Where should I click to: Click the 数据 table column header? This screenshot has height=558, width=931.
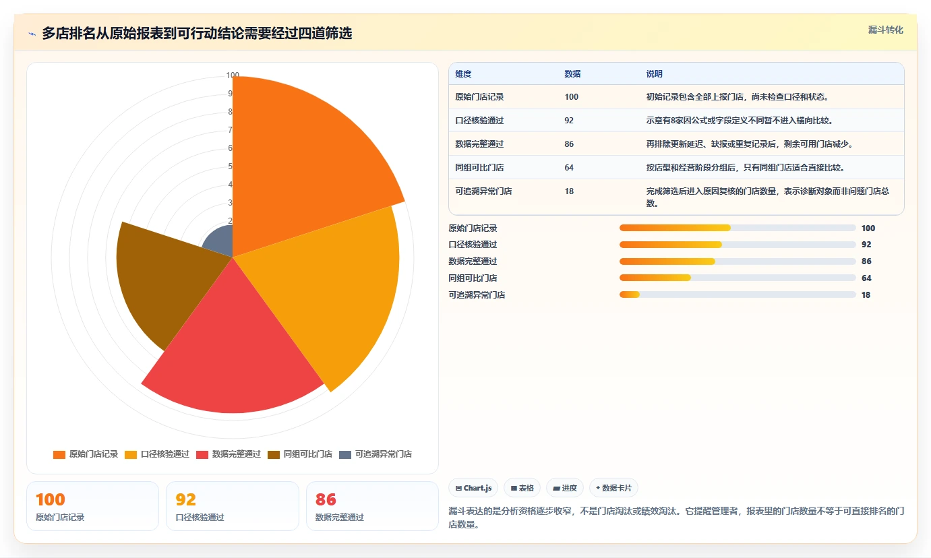(x=572, y=74)
